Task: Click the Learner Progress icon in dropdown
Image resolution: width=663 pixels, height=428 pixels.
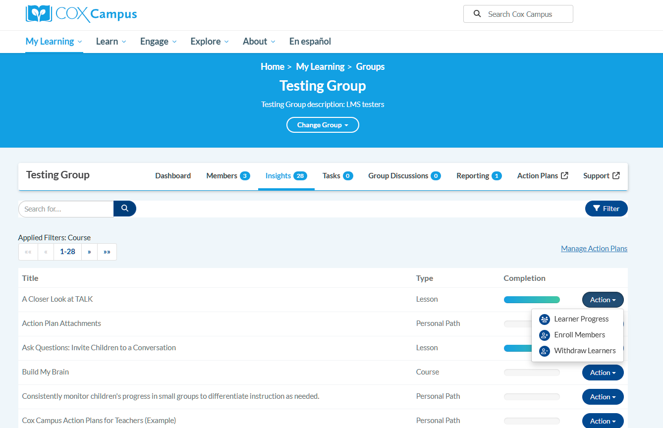Action: pyautogui.click(x=545, y=320)
